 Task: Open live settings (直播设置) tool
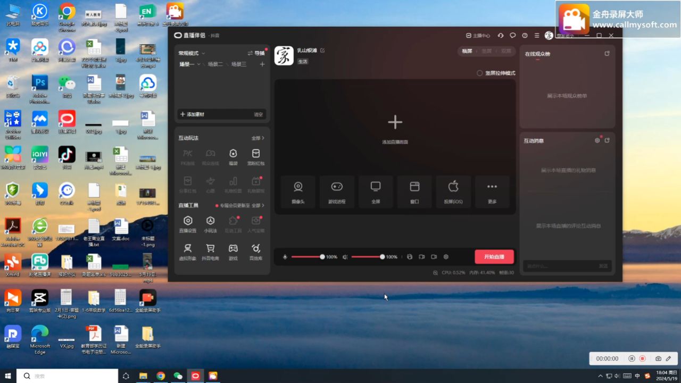(x=188, y=224)
